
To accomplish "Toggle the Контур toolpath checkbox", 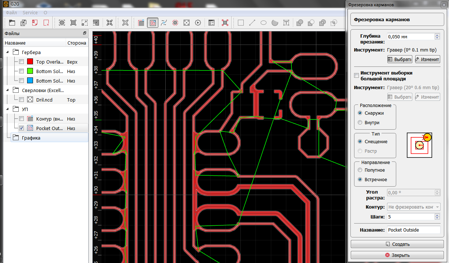I will coord(22,119).
